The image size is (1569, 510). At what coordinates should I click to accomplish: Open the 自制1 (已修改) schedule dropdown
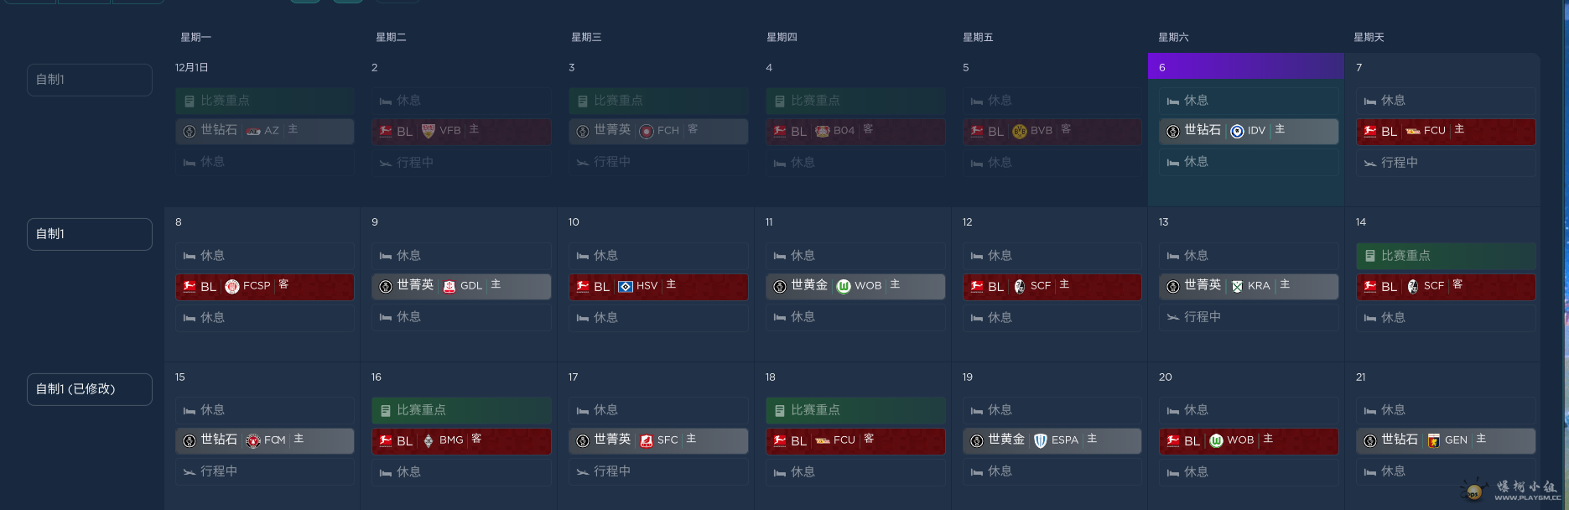pos(89,389)
